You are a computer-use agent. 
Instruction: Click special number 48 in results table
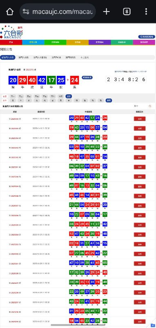point(105,234)
